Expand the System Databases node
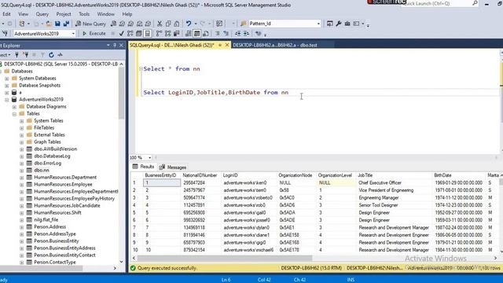This screenshot has height=283, width=503. click(7, 79)
